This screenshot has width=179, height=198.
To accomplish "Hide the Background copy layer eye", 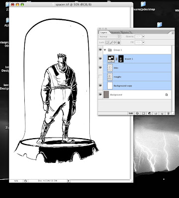I will coord(100,86).
